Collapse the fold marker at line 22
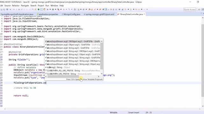Viewport: 204px width, 114px height. tap(3, 65)
